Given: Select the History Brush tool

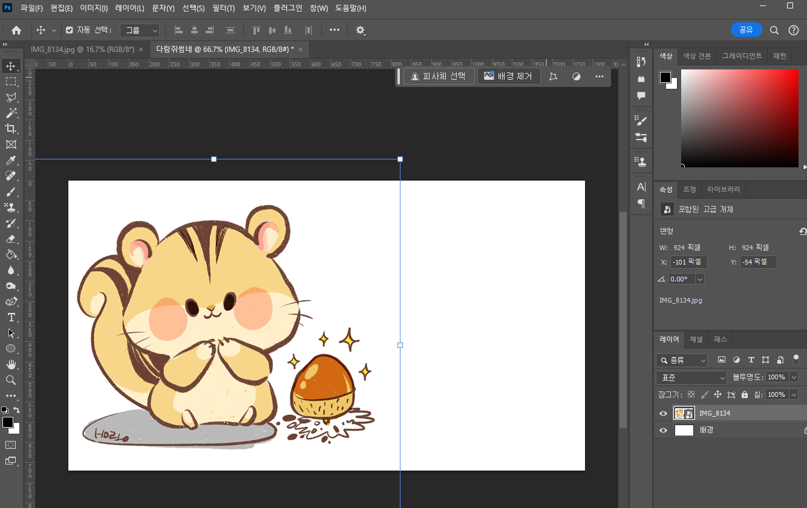Looking at the screenshot, I should (x=11, y=223).
